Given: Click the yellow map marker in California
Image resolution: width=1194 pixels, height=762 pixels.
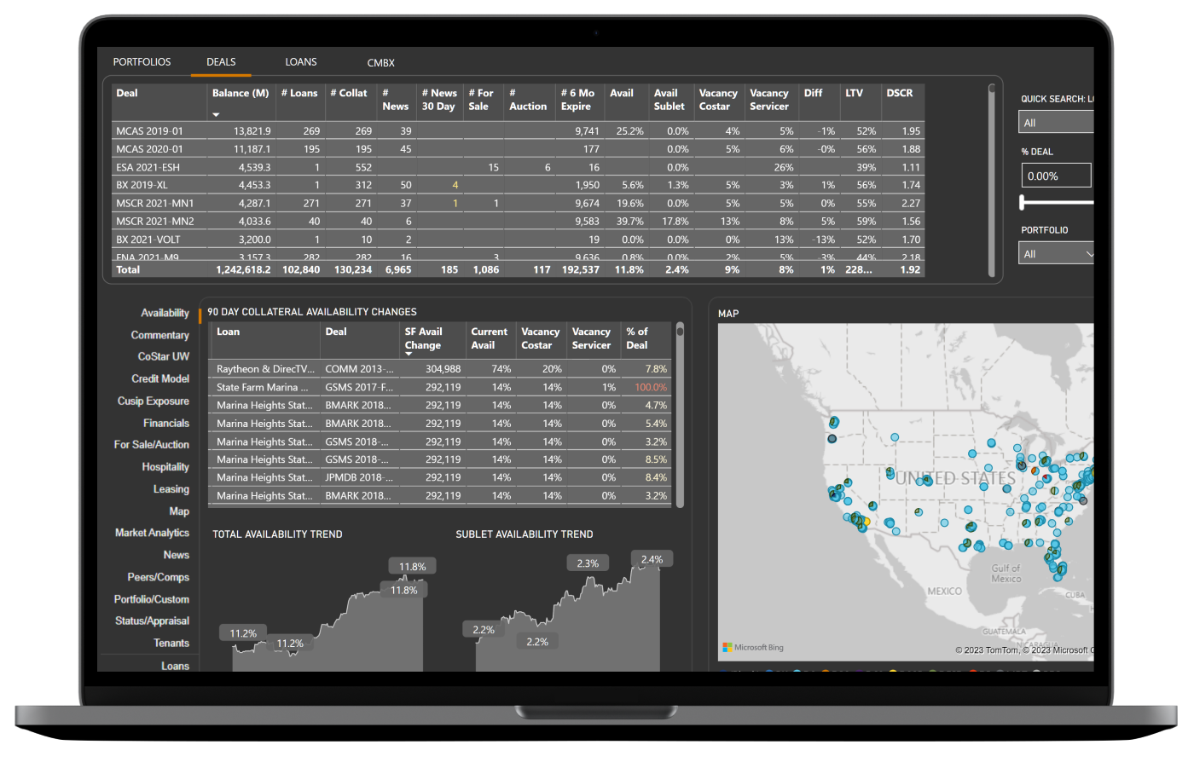Looking at the screenshot, I should 866,522.
